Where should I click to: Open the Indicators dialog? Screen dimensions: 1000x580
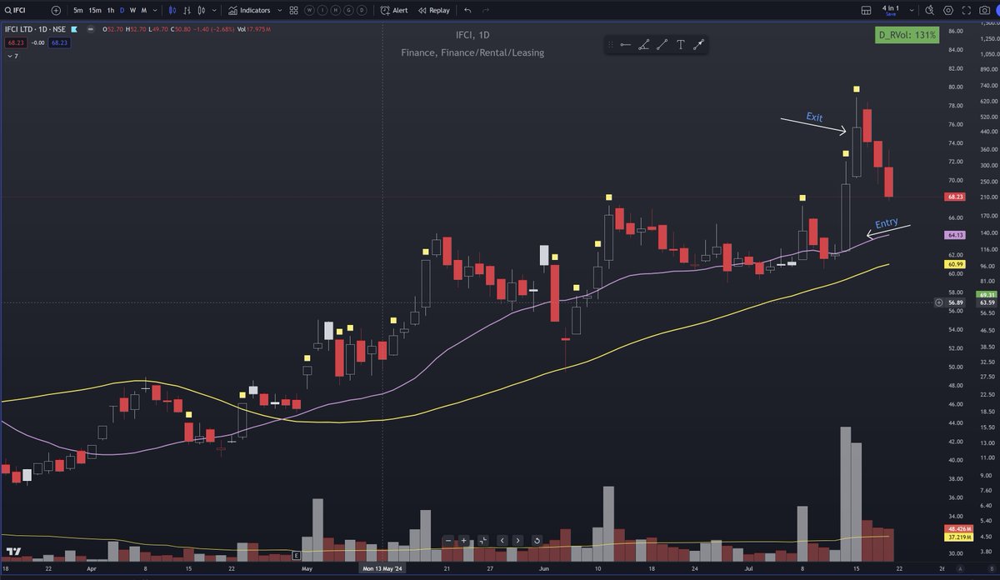[248, 10]
